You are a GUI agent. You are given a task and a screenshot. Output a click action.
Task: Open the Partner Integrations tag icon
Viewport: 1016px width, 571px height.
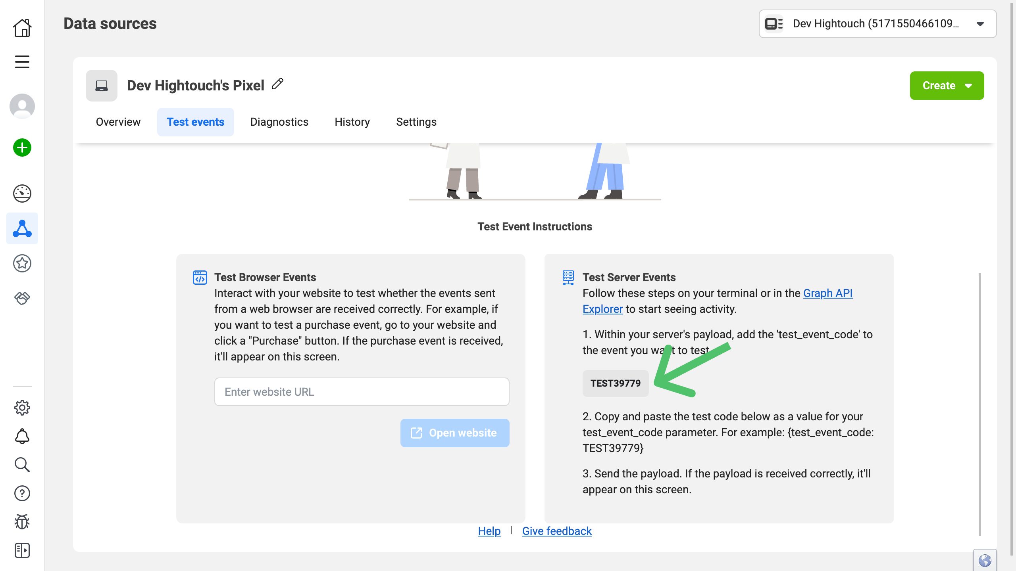pyautogui.click(x=22, y=298)
